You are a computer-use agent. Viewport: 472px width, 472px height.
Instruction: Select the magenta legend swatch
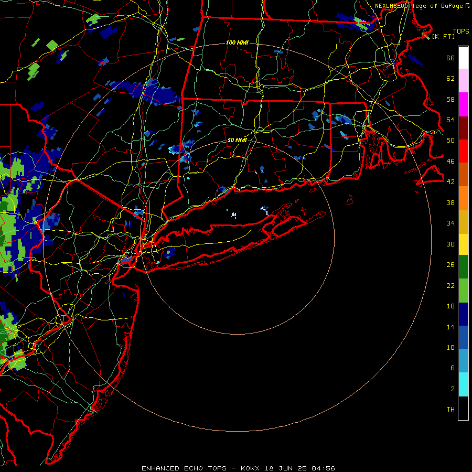[x=463, y=104]
